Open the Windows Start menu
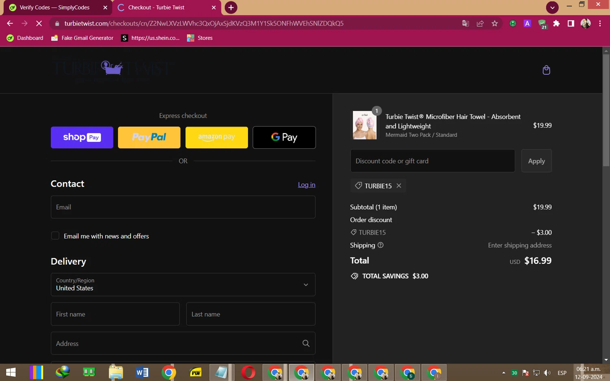 pyautogui.click(x=11, y=372)
